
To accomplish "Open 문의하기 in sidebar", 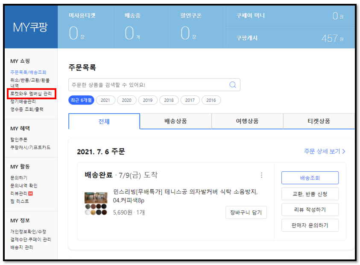I will click(x=19, y=178).
